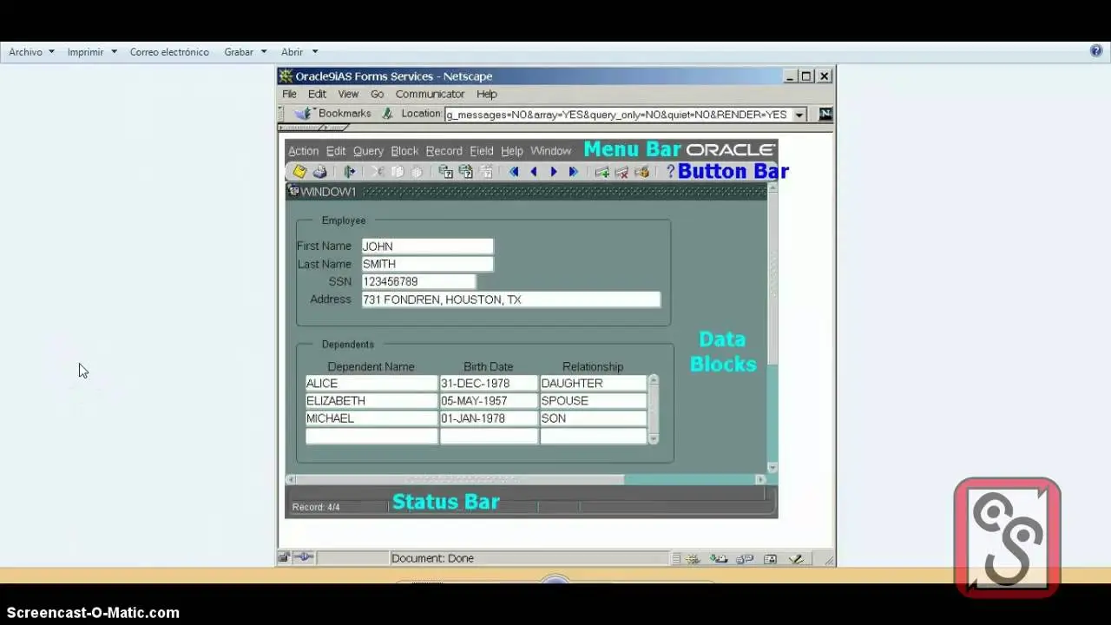Viewport: 1111px width, 625px height.
Task: Open the Netscape File menu
Action: coord(289,94)
